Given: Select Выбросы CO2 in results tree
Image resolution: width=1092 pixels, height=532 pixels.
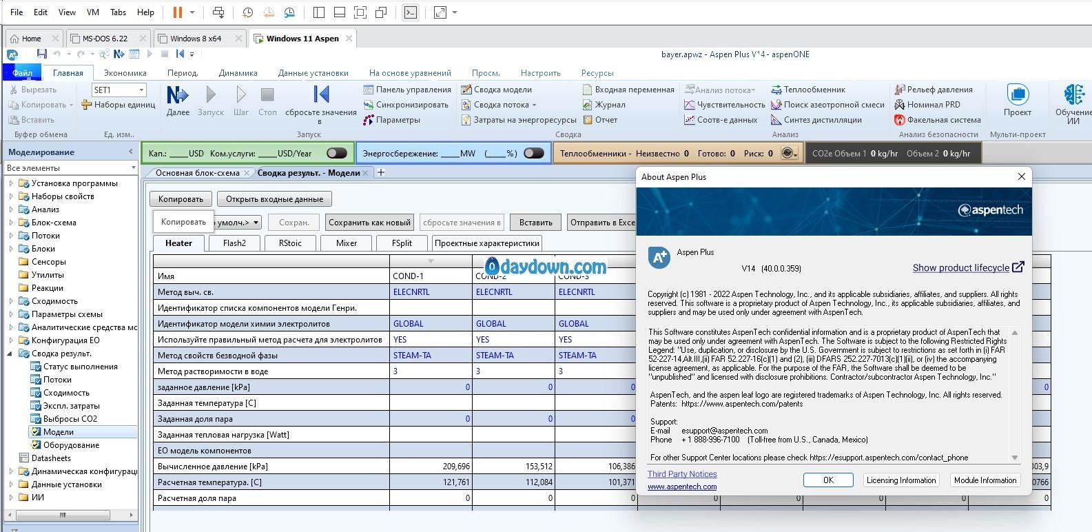Looking at the screenshot, I should (x=70, y=419).
